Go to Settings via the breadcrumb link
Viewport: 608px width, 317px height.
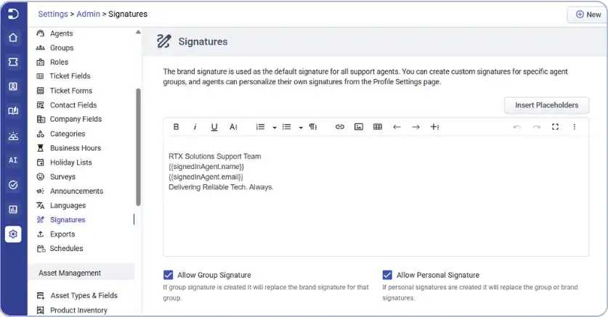(x=53, y=14)
